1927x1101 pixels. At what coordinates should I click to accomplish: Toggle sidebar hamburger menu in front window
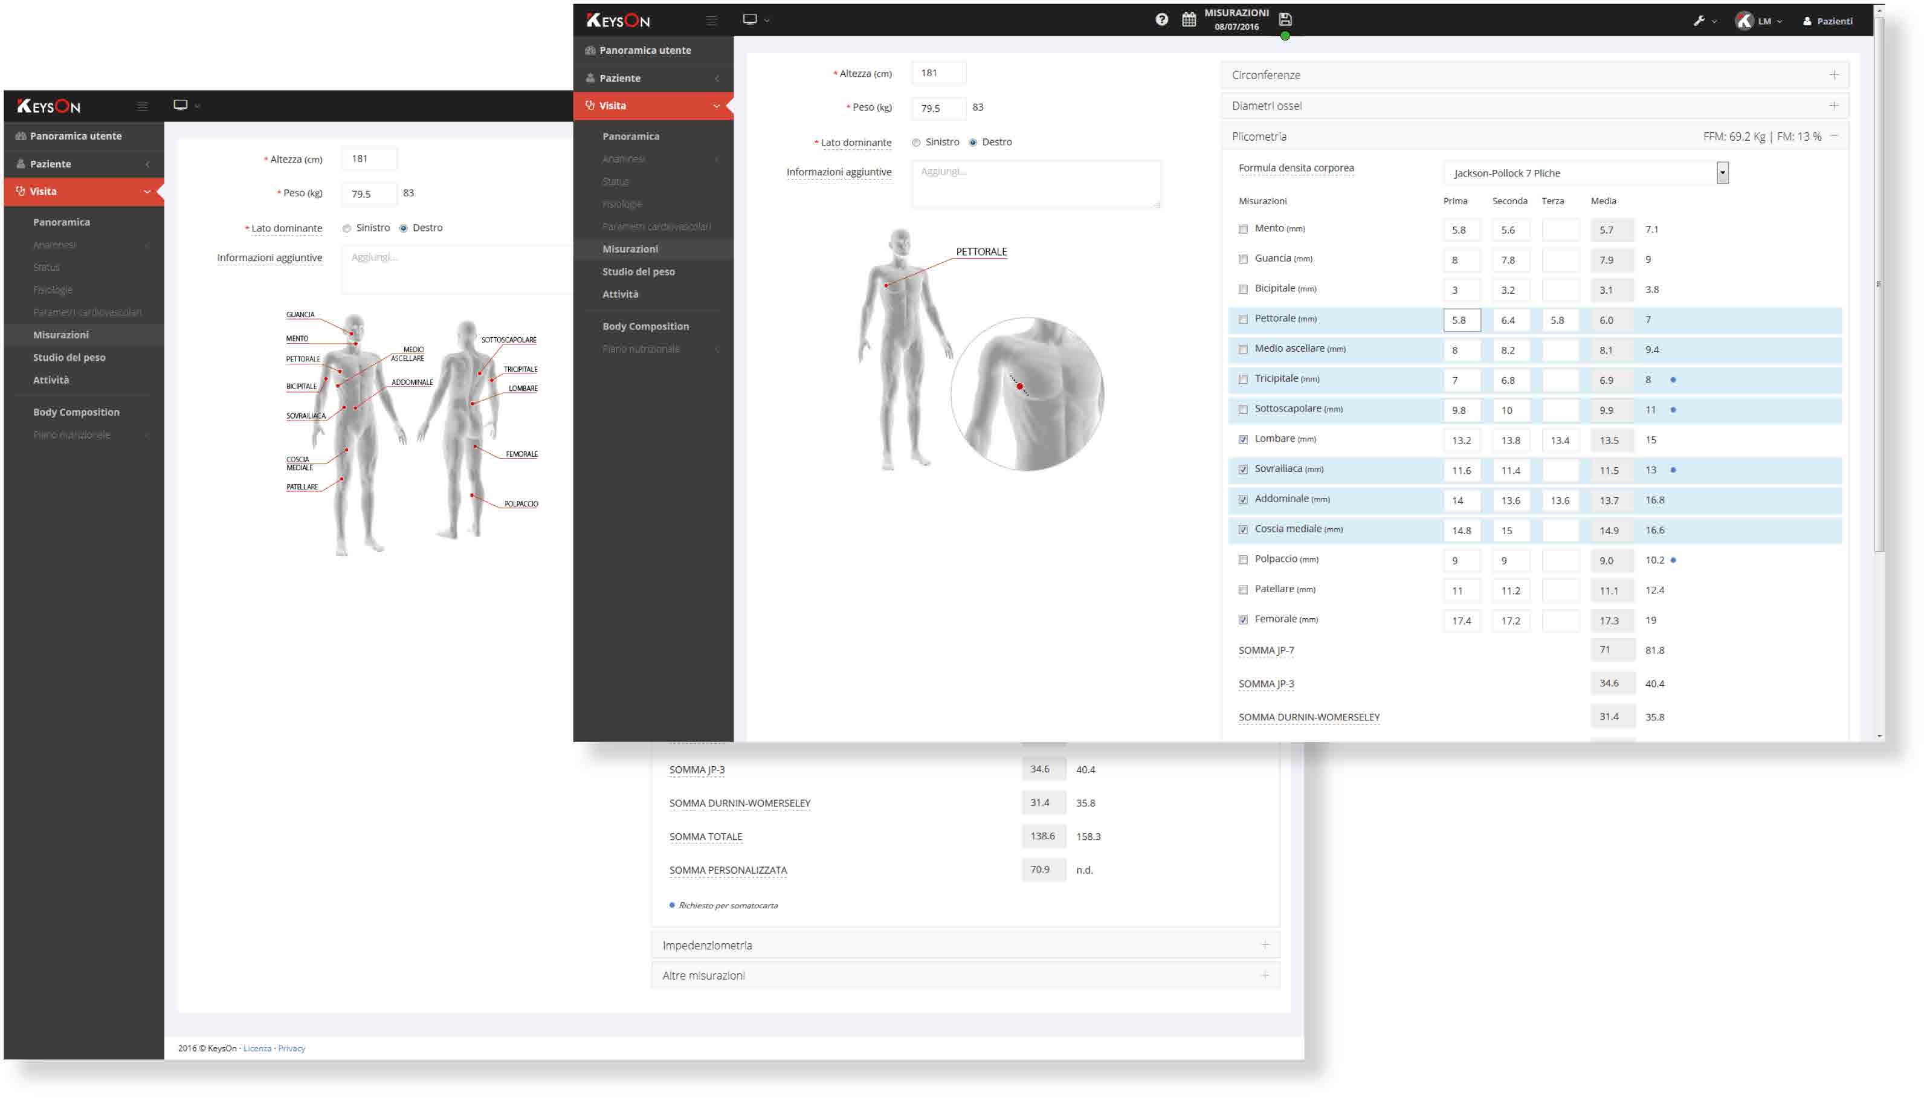coord(711,21)
